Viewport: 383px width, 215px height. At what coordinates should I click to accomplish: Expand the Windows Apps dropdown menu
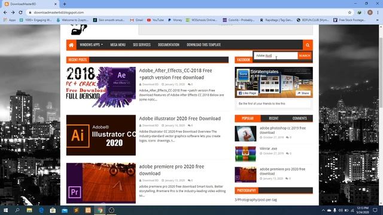[x=91, y=45]
